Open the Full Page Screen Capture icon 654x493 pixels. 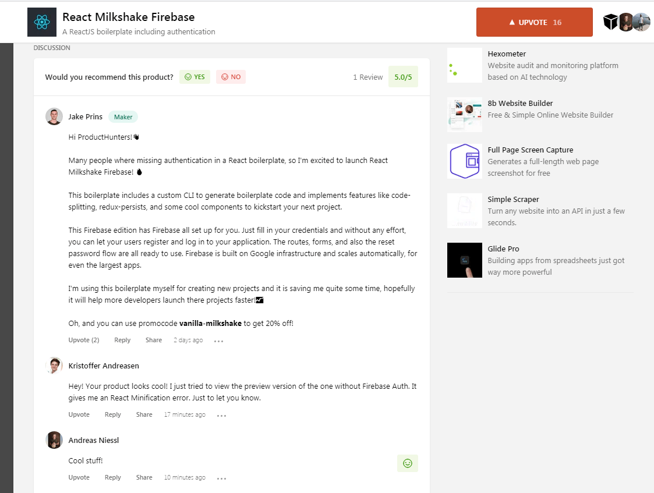[x=465, y=161]
